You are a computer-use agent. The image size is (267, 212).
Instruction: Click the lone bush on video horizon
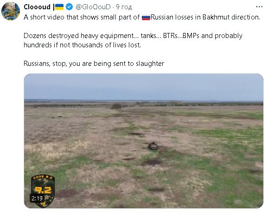116,106
